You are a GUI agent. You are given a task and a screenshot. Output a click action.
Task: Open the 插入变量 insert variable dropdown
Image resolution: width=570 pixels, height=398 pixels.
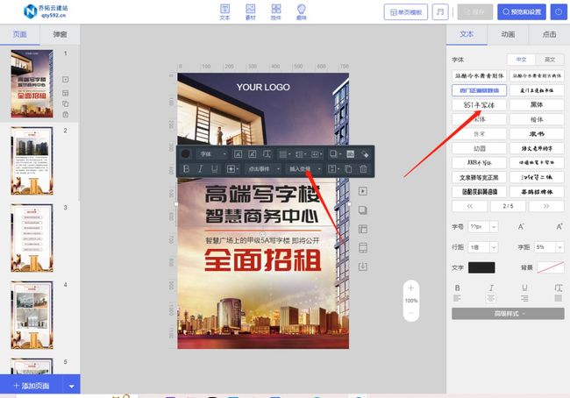click(304, 169)
